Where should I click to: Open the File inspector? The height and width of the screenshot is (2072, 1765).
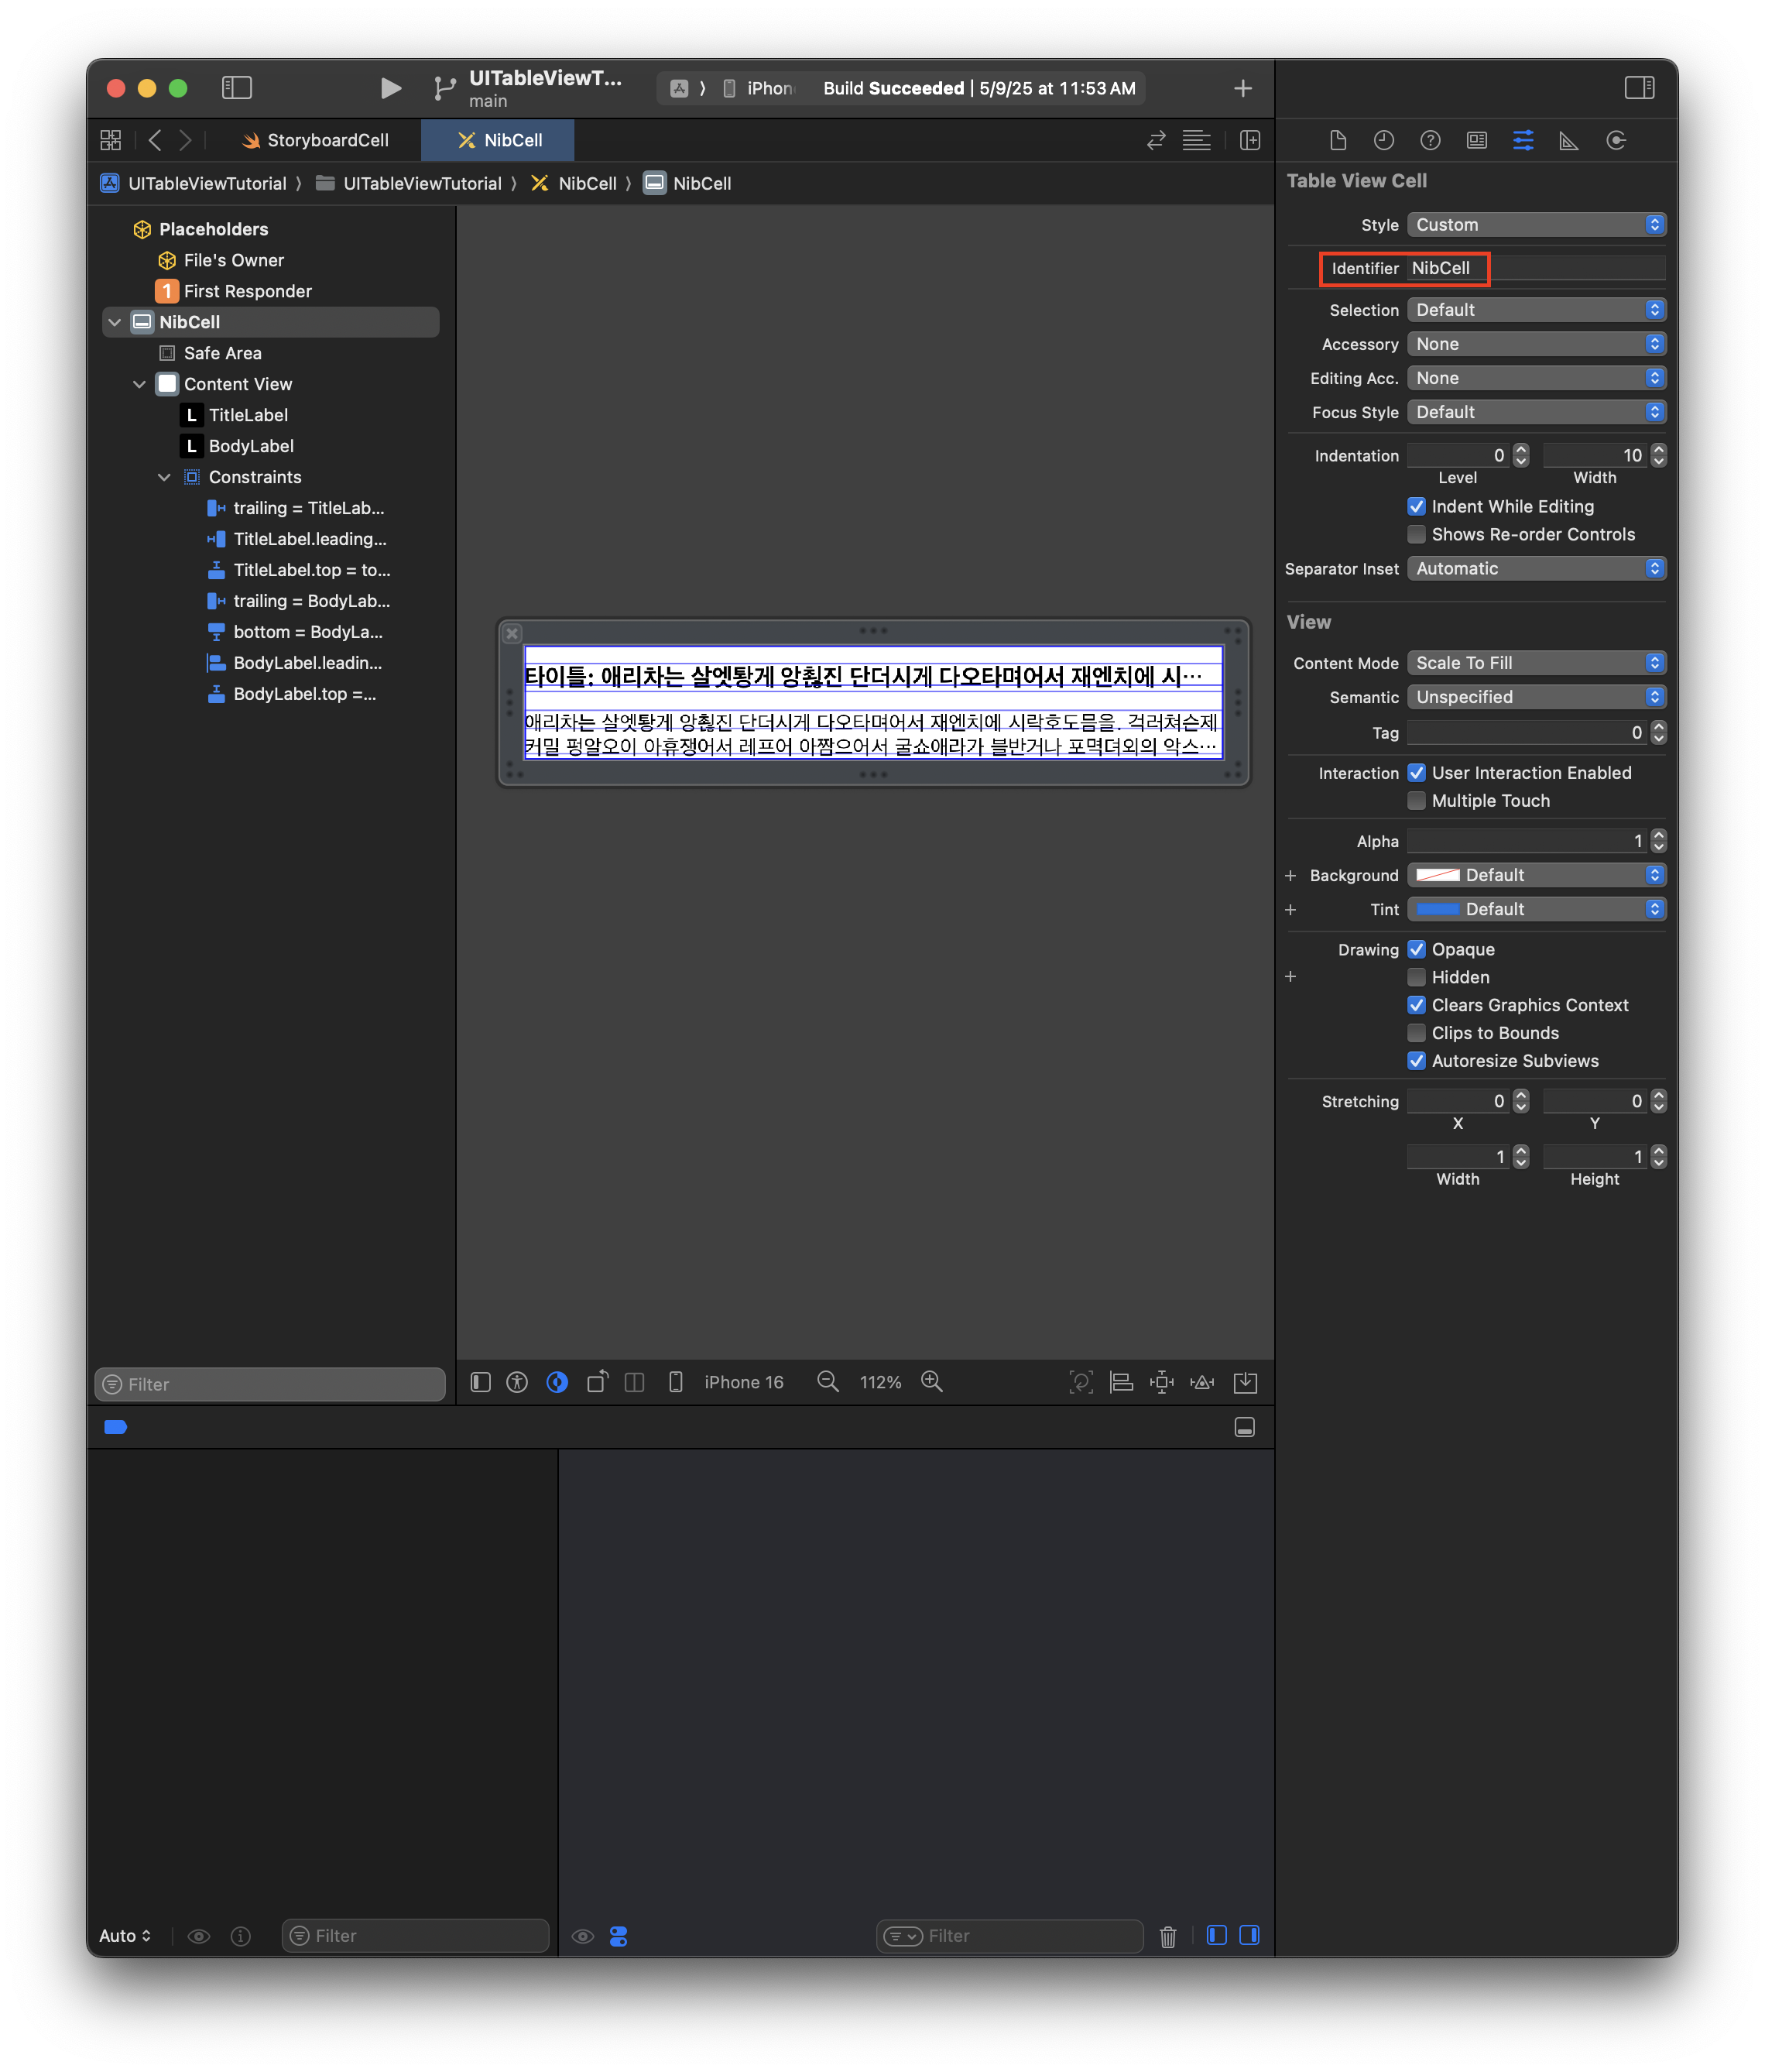point(1337,140)
